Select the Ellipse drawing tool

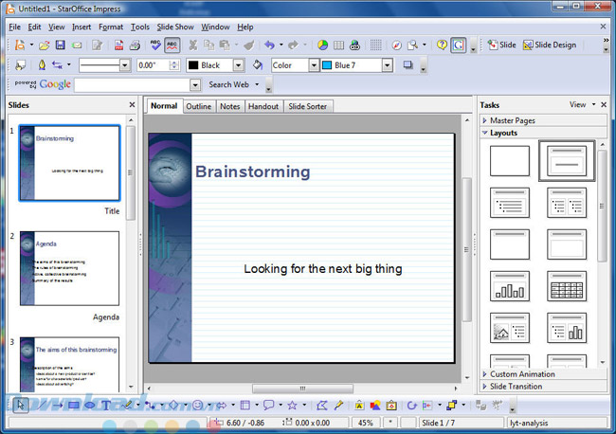click(x=89, y=406)
